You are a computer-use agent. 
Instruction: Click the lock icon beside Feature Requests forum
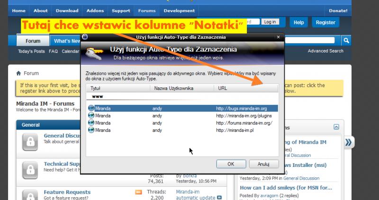click(30, 195)
